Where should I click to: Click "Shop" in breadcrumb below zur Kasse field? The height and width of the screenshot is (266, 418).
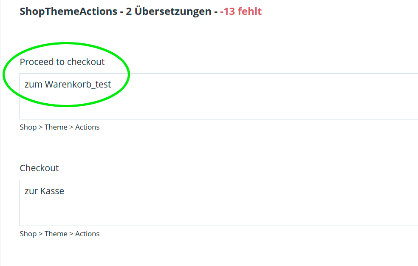[x=28, y=234]
